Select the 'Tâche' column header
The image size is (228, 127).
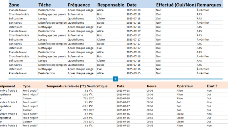click(x=45, y=5)
